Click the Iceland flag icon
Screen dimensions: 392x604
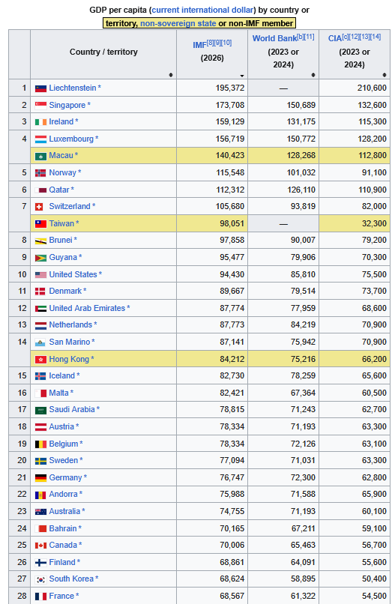[x=40, y=376]
